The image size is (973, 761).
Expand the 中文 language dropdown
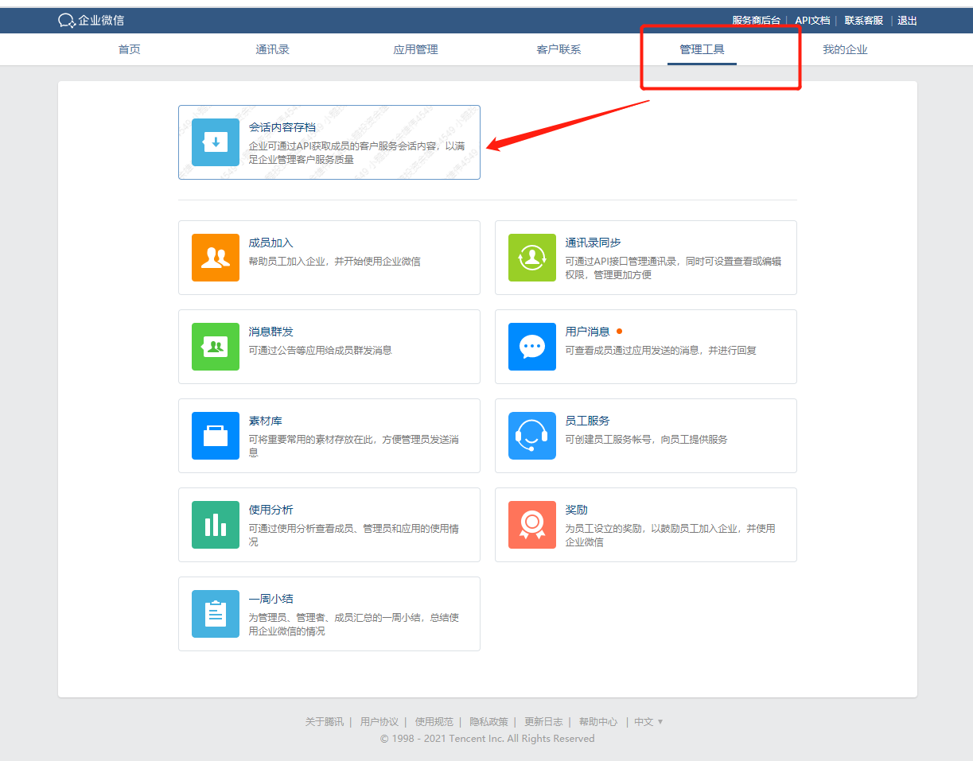coord(648,722)
